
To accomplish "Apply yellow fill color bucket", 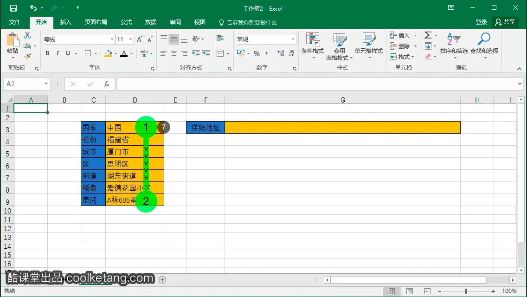I will 108,53.
